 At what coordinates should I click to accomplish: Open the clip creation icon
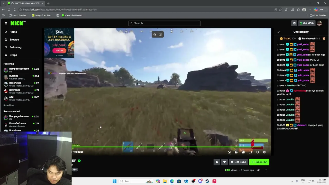click(x=236, y=152)
